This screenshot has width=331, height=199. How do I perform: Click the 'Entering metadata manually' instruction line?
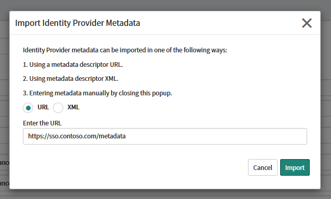[x=98, y=93]
